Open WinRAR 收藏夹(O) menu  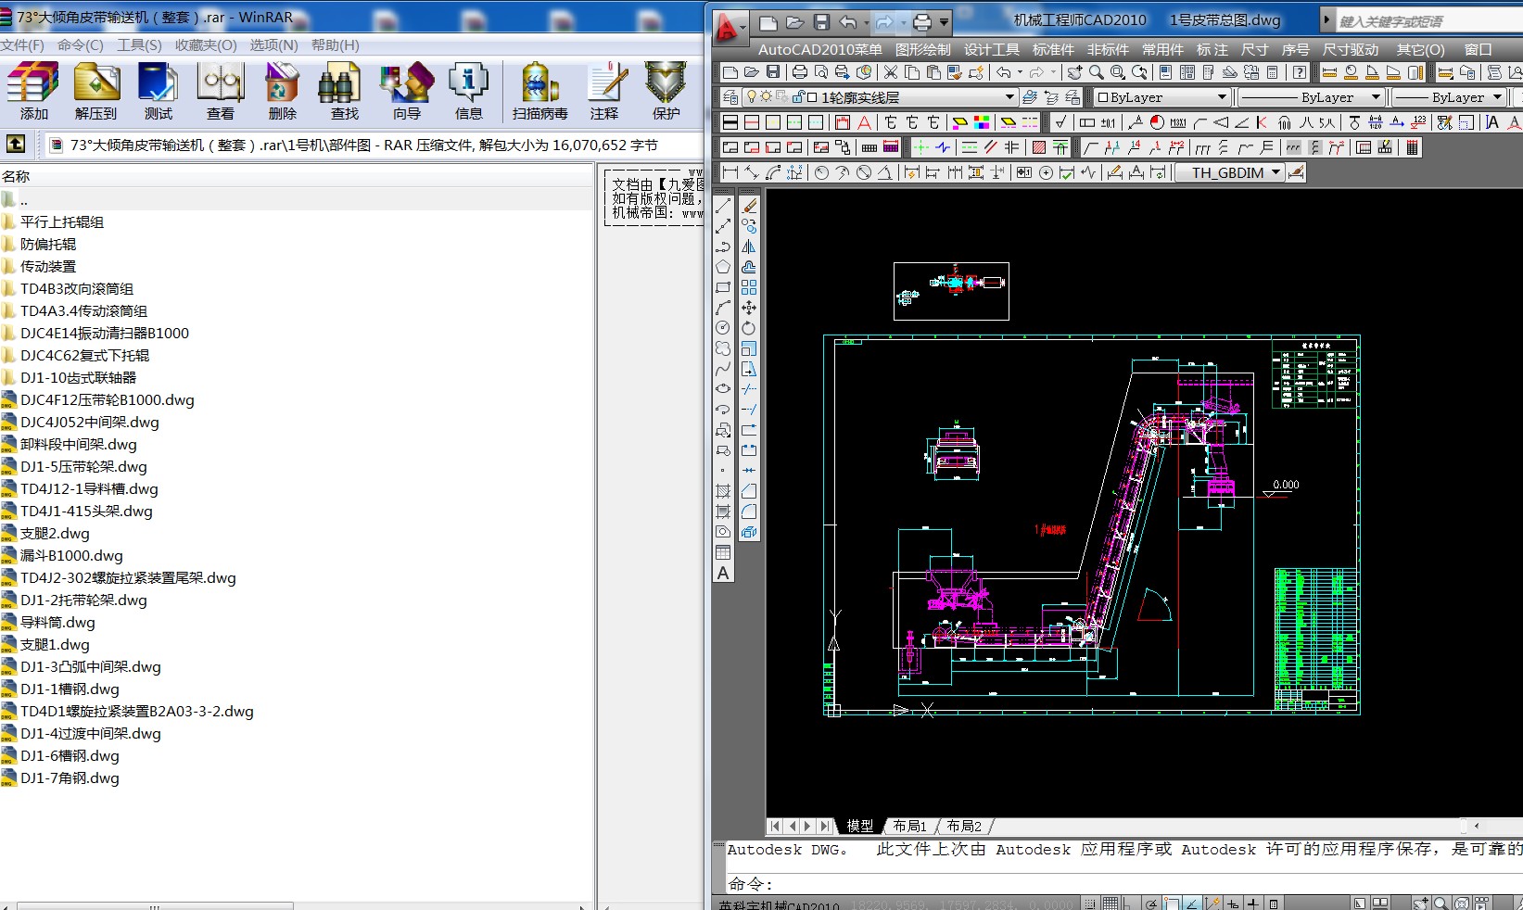[206, 44]
